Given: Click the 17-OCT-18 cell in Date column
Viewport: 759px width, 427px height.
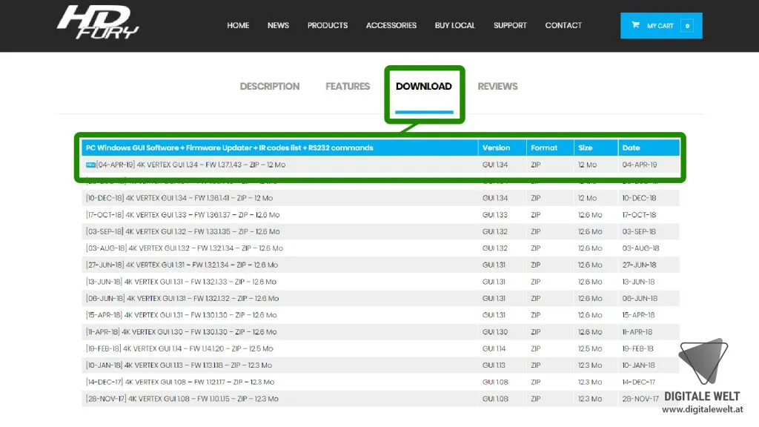Looking at the screenshot, I should click(639, 215).
